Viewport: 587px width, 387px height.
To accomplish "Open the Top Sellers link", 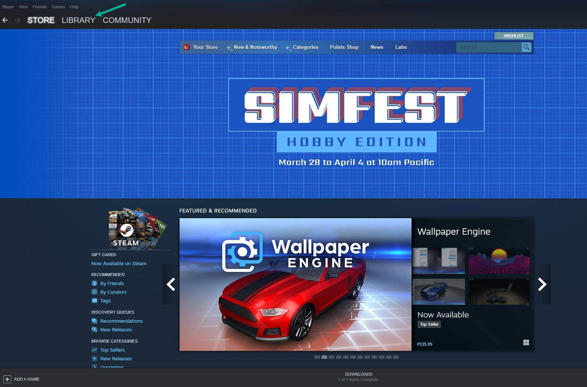I will 112,350.
